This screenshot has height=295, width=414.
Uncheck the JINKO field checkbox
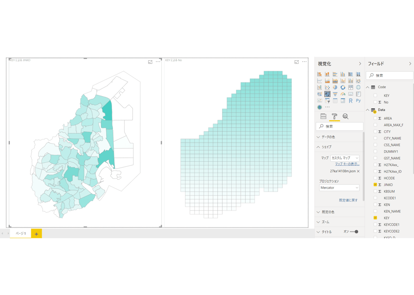[x=375, y=185]
